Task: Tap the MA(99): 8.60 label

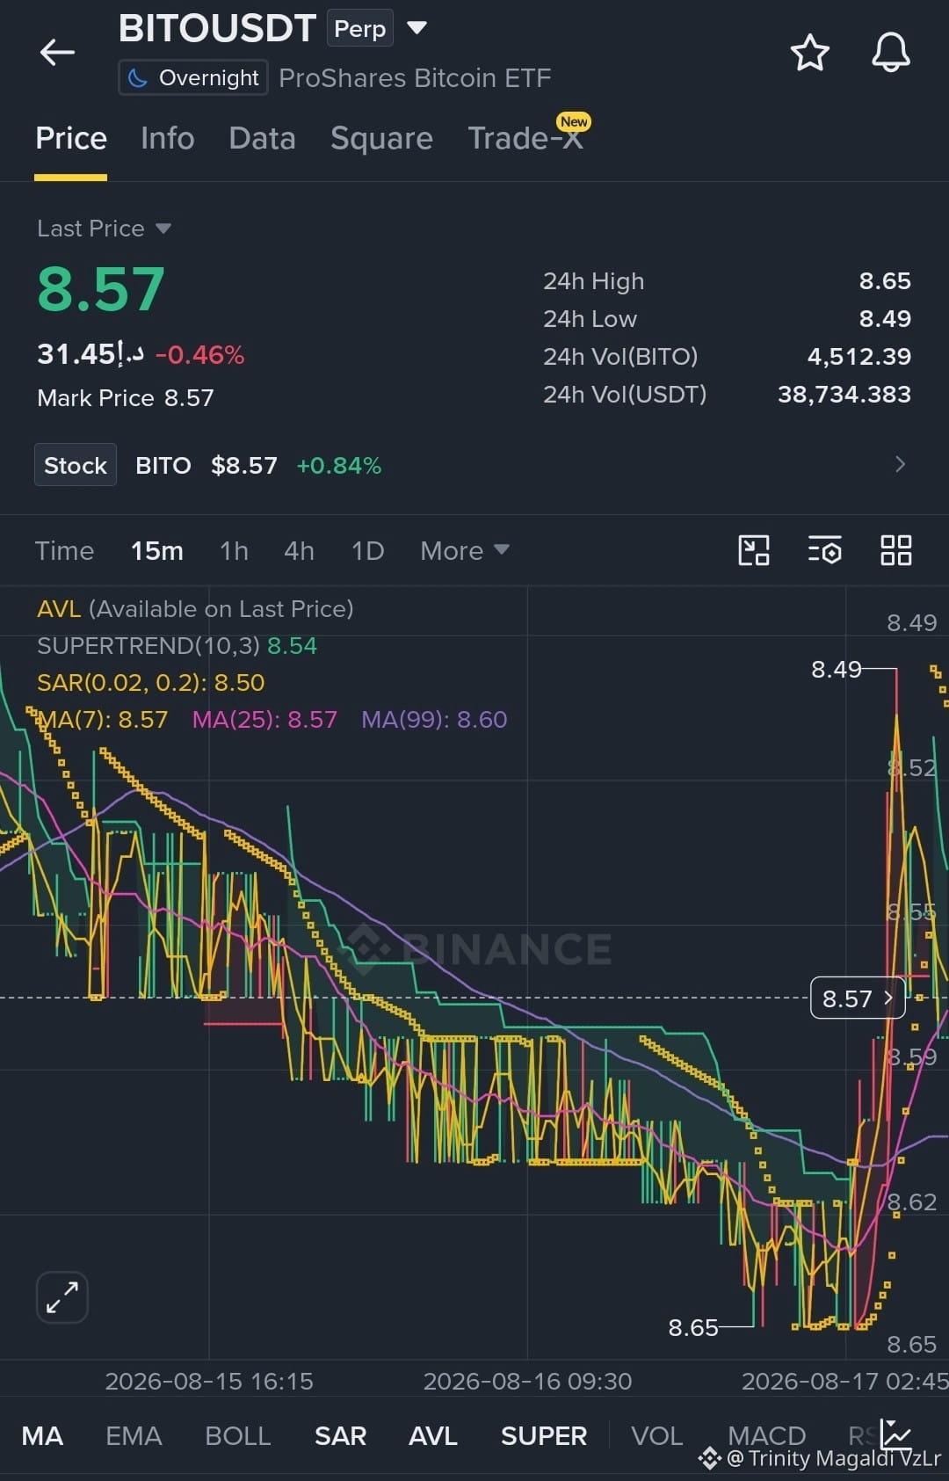Action: coord(434,719)
